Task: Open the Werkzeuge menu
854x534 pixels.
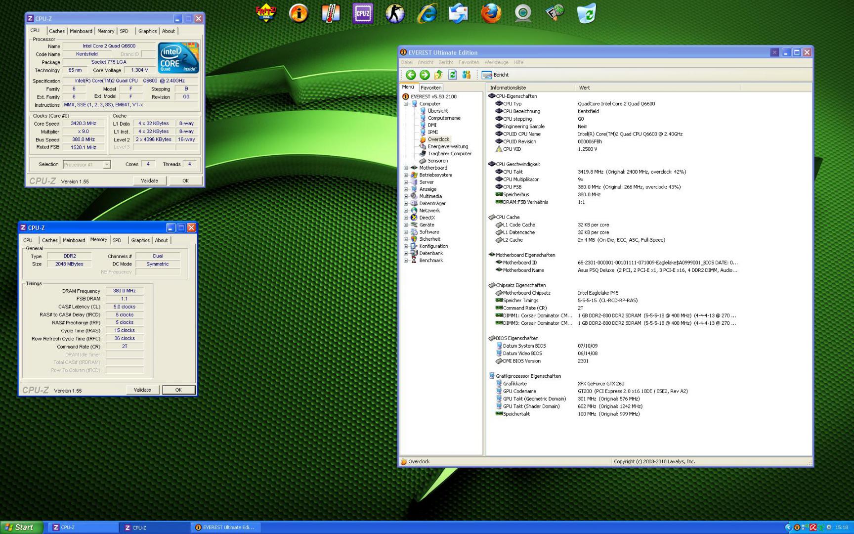Action: 496,62
